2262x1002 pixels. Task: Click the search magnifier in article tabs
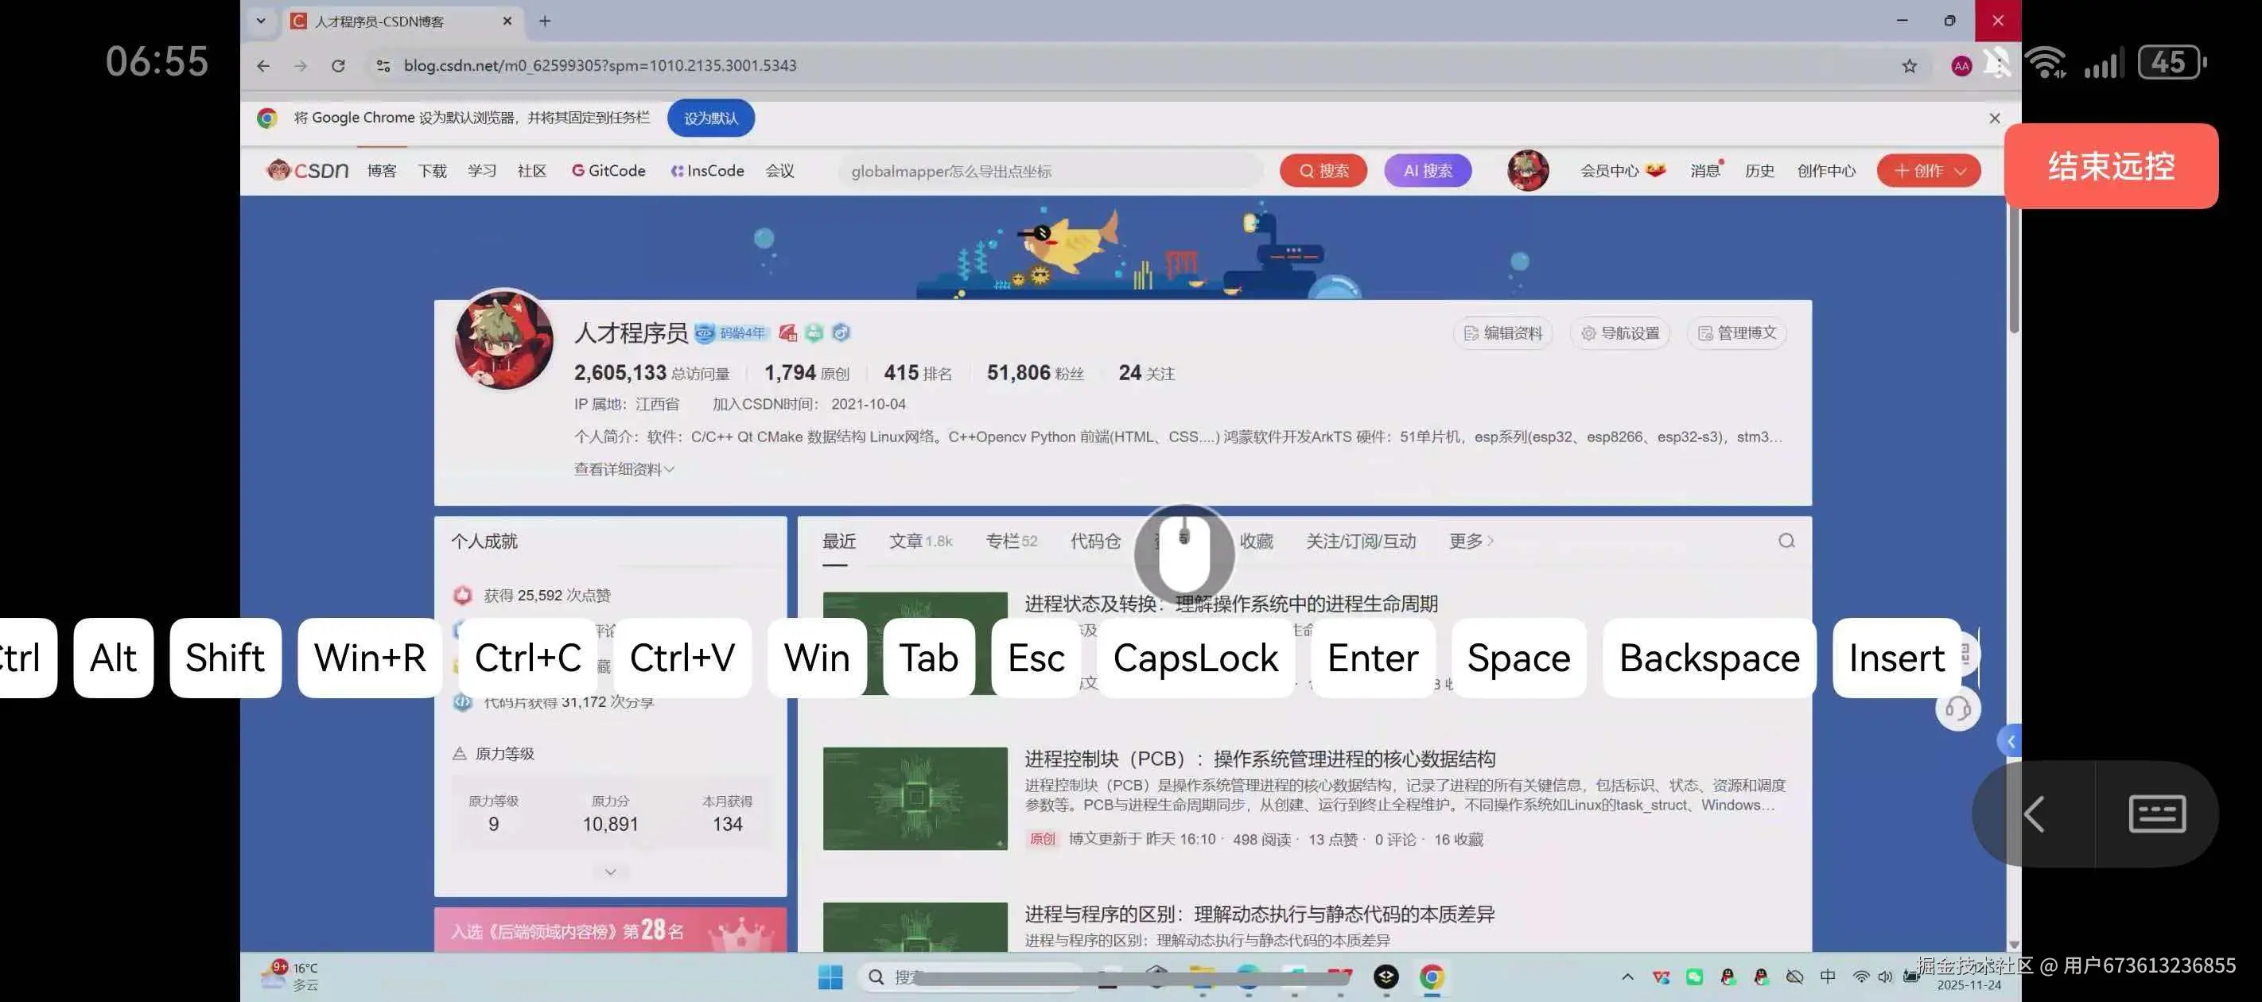coord(1786,541)
